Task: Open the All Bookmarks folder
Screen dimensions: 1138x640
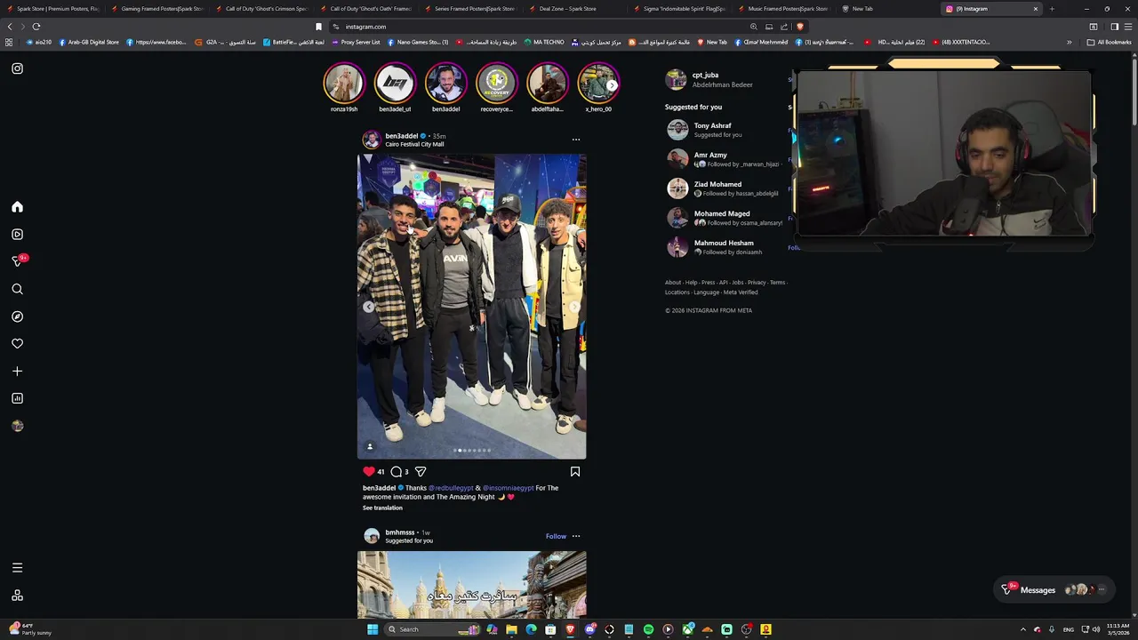Action: click(x=1109, y=42)
